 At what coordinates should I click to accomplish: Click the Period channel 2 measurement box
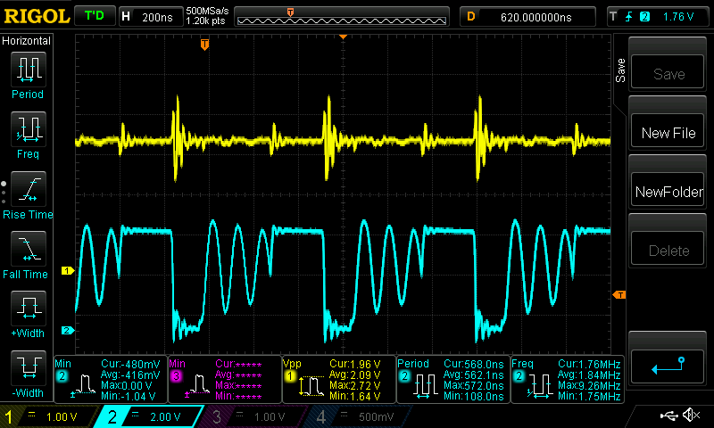tap(453, 379)
